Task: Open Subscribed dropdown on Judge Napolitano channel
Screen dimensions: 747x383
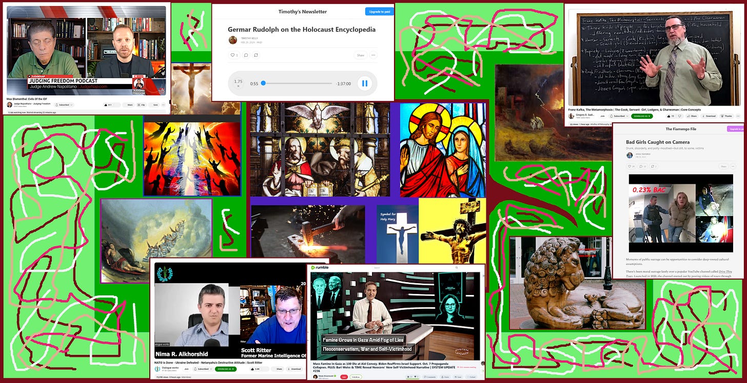Action: 64,105
